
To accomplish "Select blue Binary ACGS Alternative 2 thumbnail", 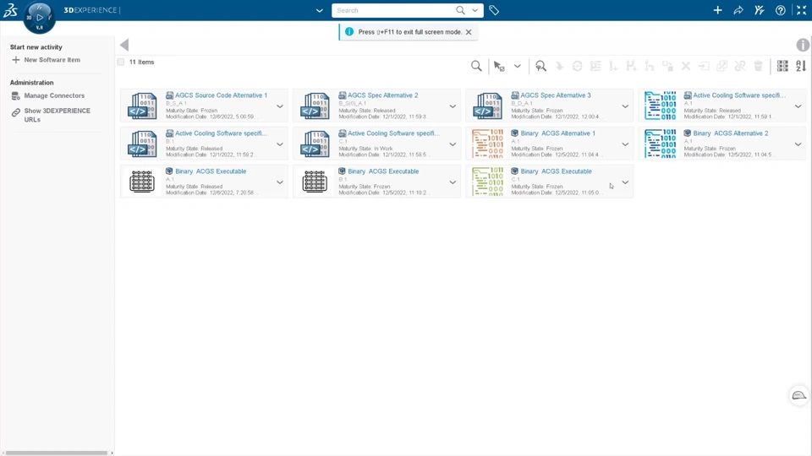I will (661, 144).
